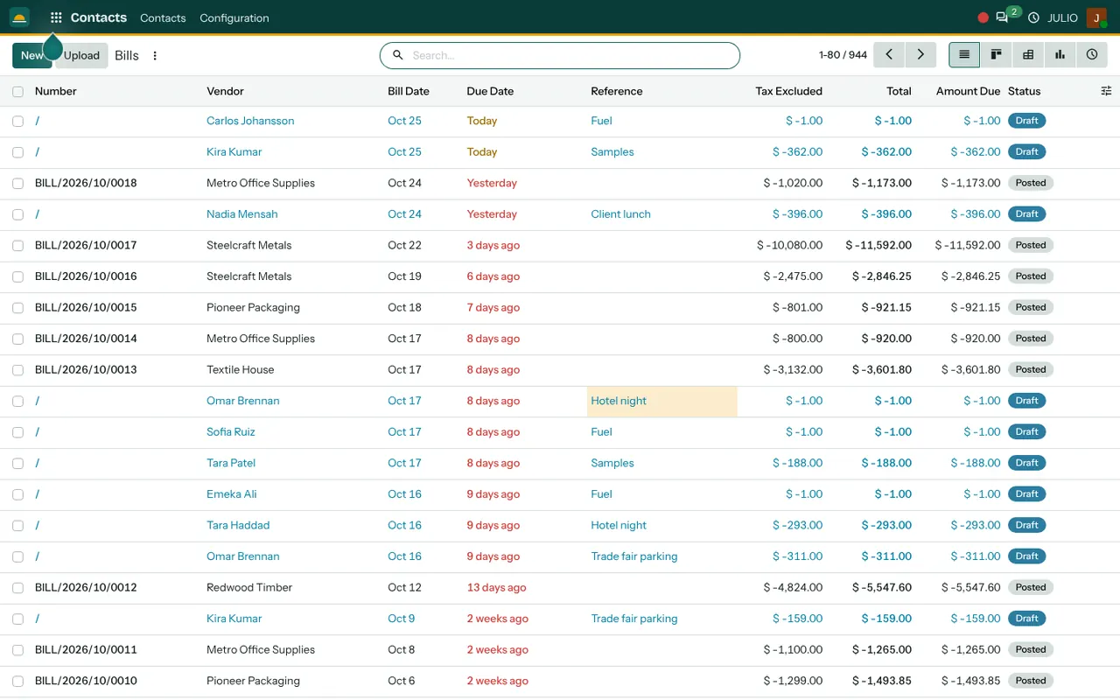
Task: Click the Upload button
Action: pyautogui.click(x=82, y=55)
